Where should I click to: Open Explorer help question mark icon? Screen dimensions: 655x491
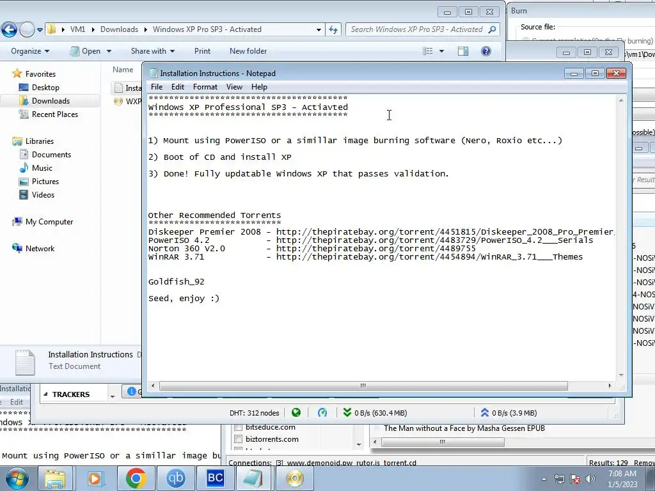tap(486, 51)
